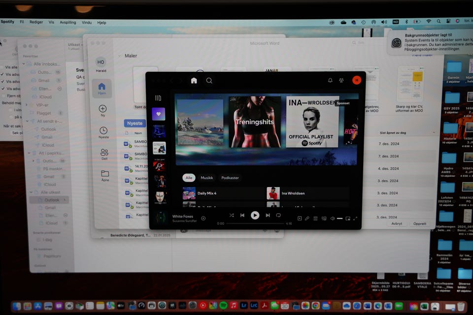The width and height of the screenshot is (473, 315).
Task: Open Ina Wroldsen shortcut card
Action: tap(307, 193)
